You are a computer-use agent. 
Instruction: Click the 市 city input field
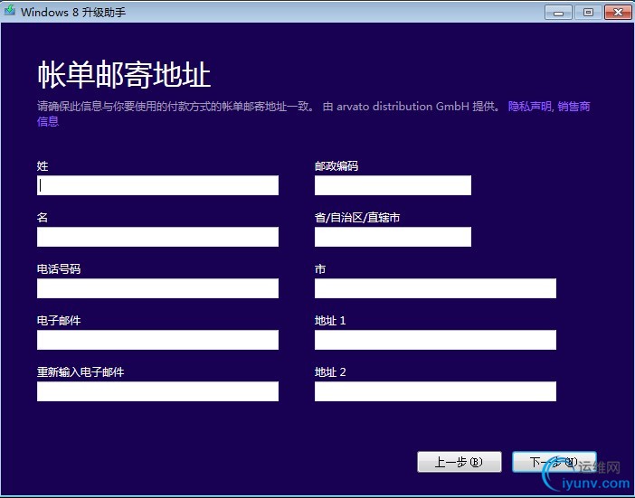point(435,288)
